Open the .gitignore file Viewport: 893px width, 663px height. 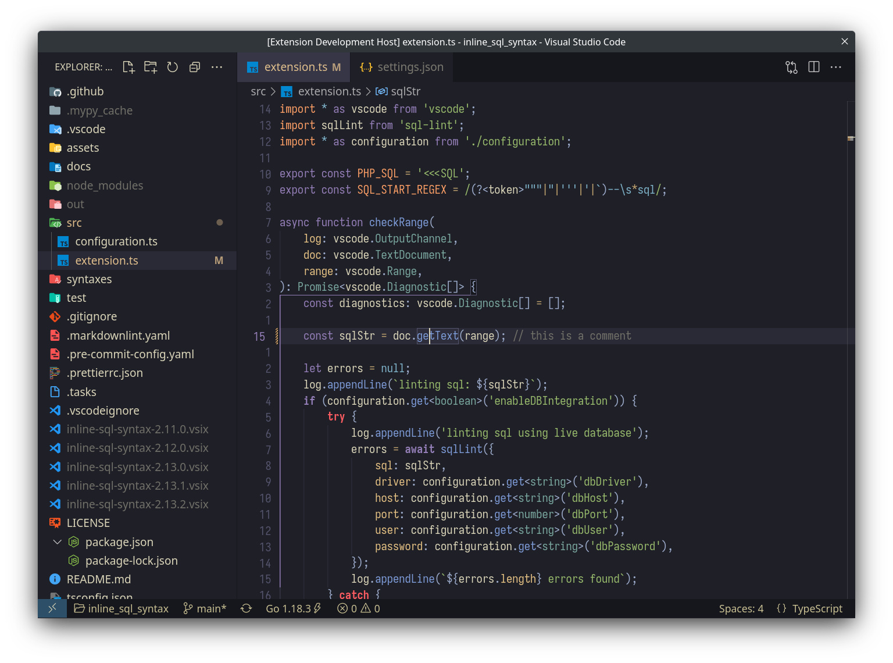(x=137, y=316)
